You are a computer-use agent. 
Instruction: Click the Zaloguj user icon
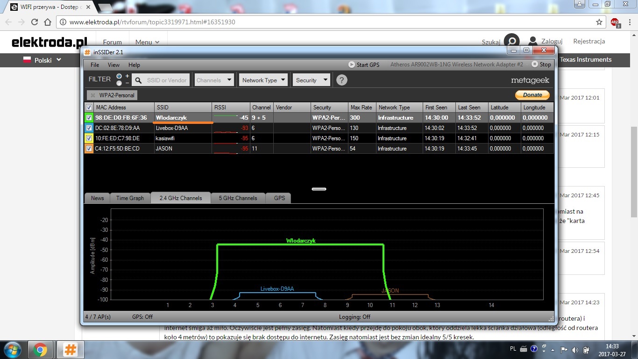tap(533, 42)
